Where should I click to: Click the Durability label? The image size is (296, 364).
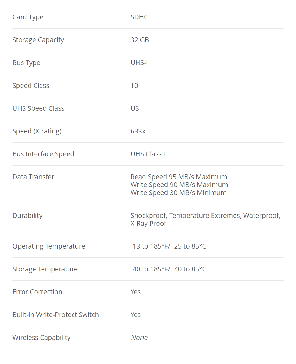point(28,215)
